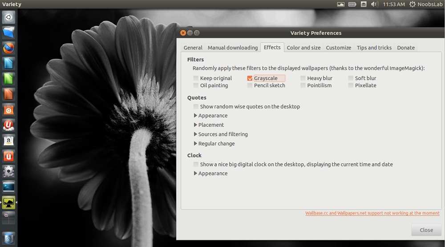Image resolution: width=445 pixels, height=247 pixels.
Task: Switch to the Color and size tab
Action: (x=303, y=48)
